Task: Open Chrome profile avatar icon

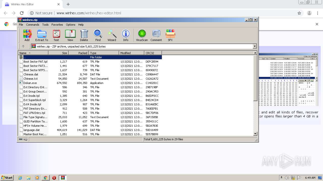Action: click(x=309, y=13)
